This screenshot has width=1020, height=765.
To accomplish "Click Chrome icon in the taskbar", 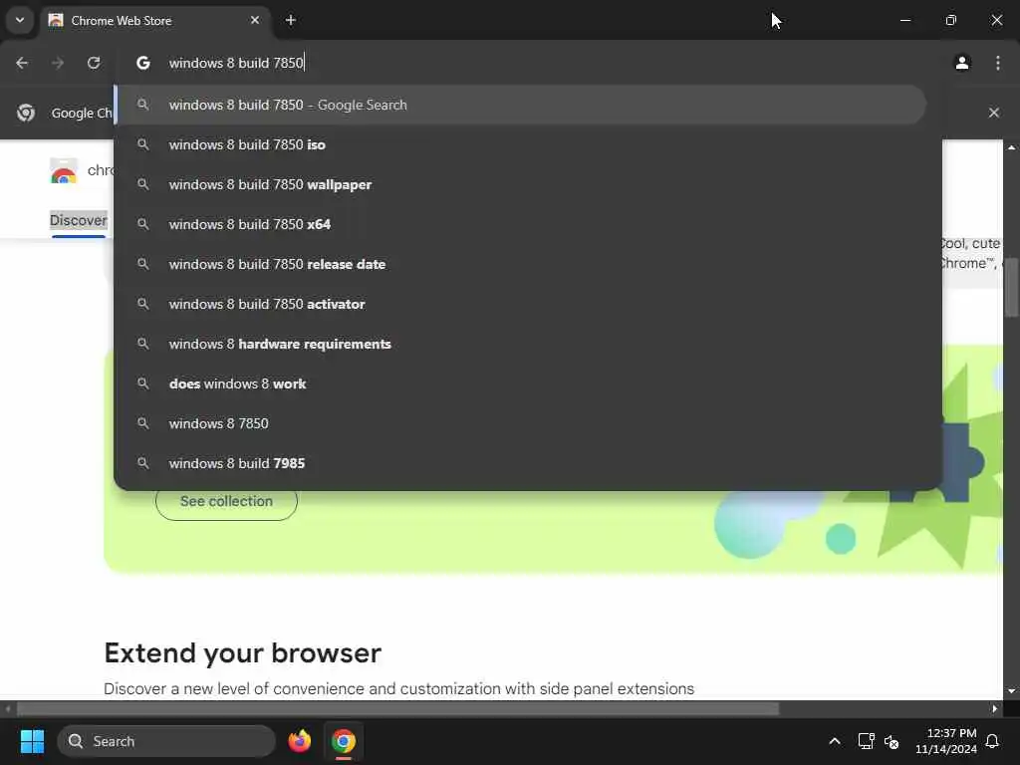I will point(344,741).
